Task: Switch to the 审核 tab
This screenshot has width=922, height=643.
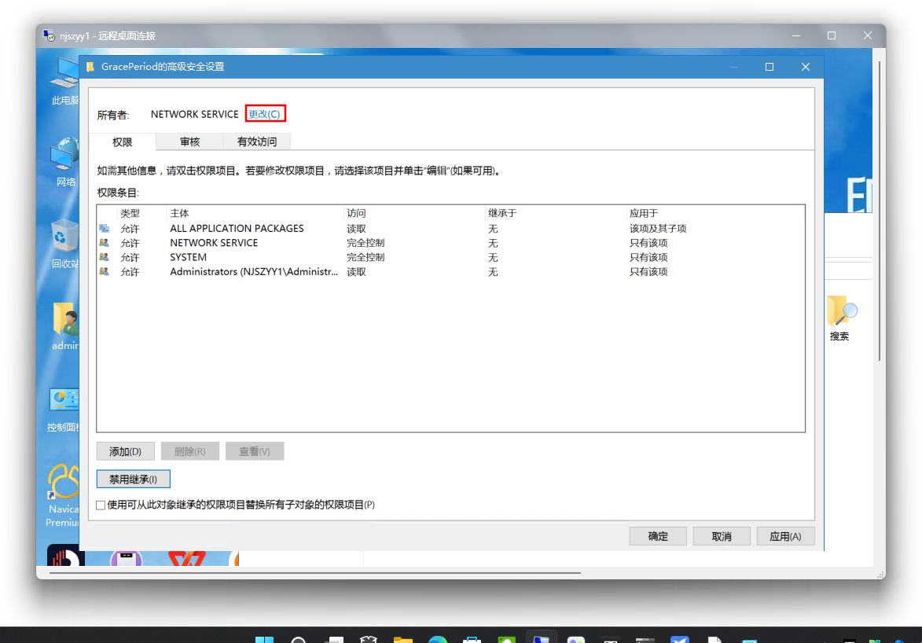Action: pyautogui.click(x=189, y=142)
